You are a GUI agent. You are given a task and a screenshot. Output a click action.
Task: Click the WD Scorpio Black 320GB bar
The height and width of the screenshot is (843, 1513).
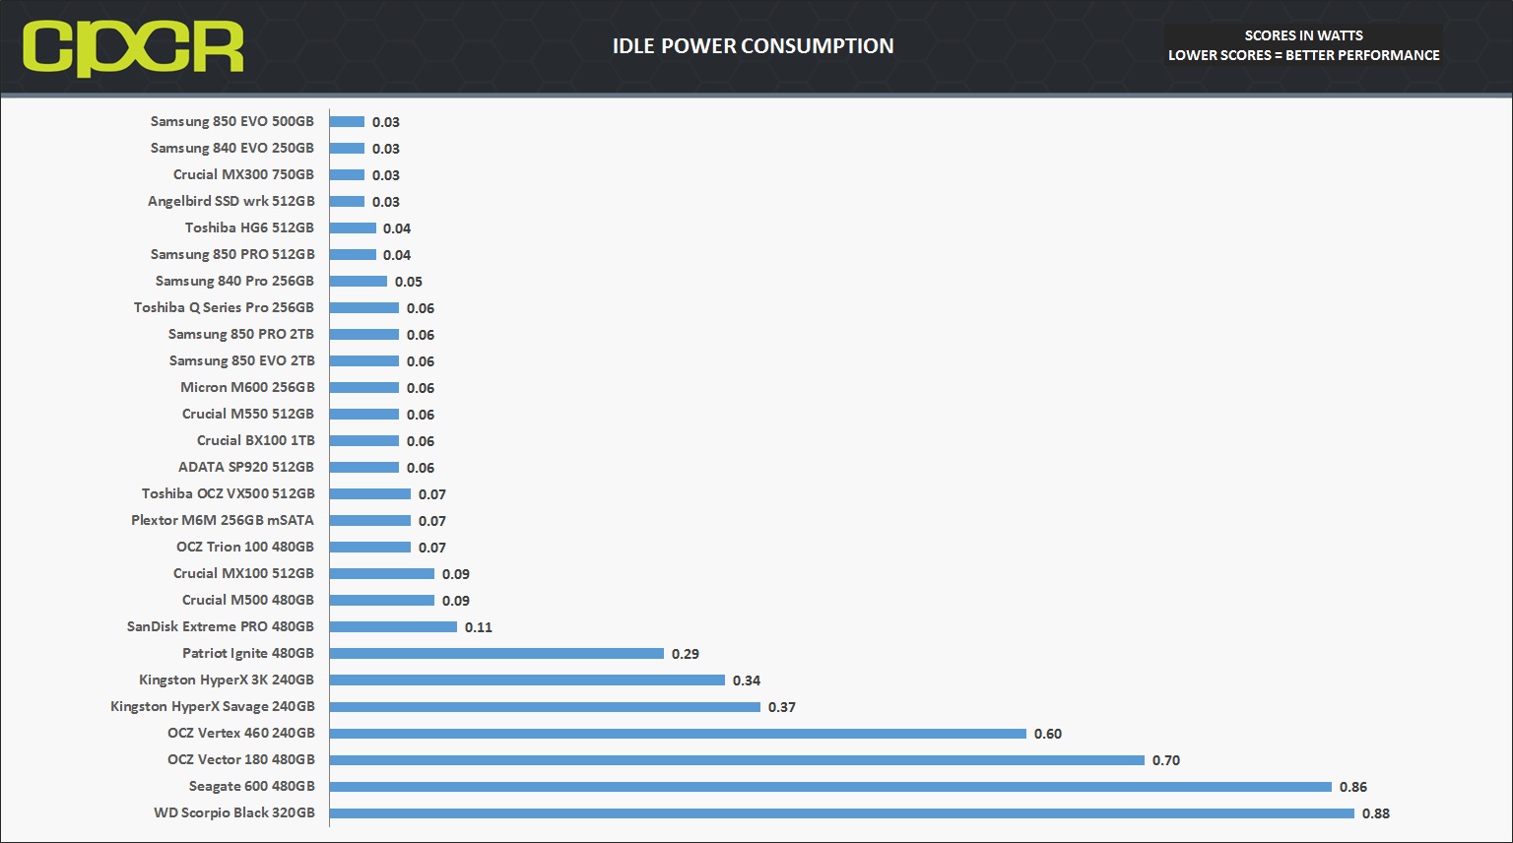pyautogui.click(x=842, y=813)
